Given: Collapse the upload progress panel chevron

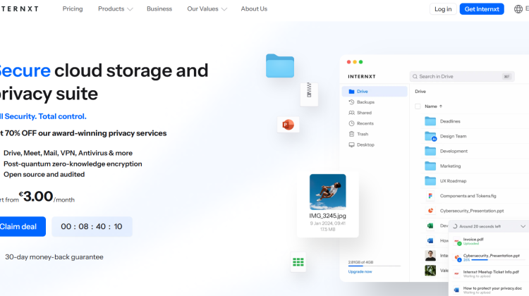Looking at the screenshot, I should [523, 226].
